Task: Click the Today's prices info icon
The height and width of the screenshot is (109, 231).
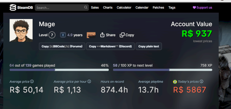Action: [201, 81]
